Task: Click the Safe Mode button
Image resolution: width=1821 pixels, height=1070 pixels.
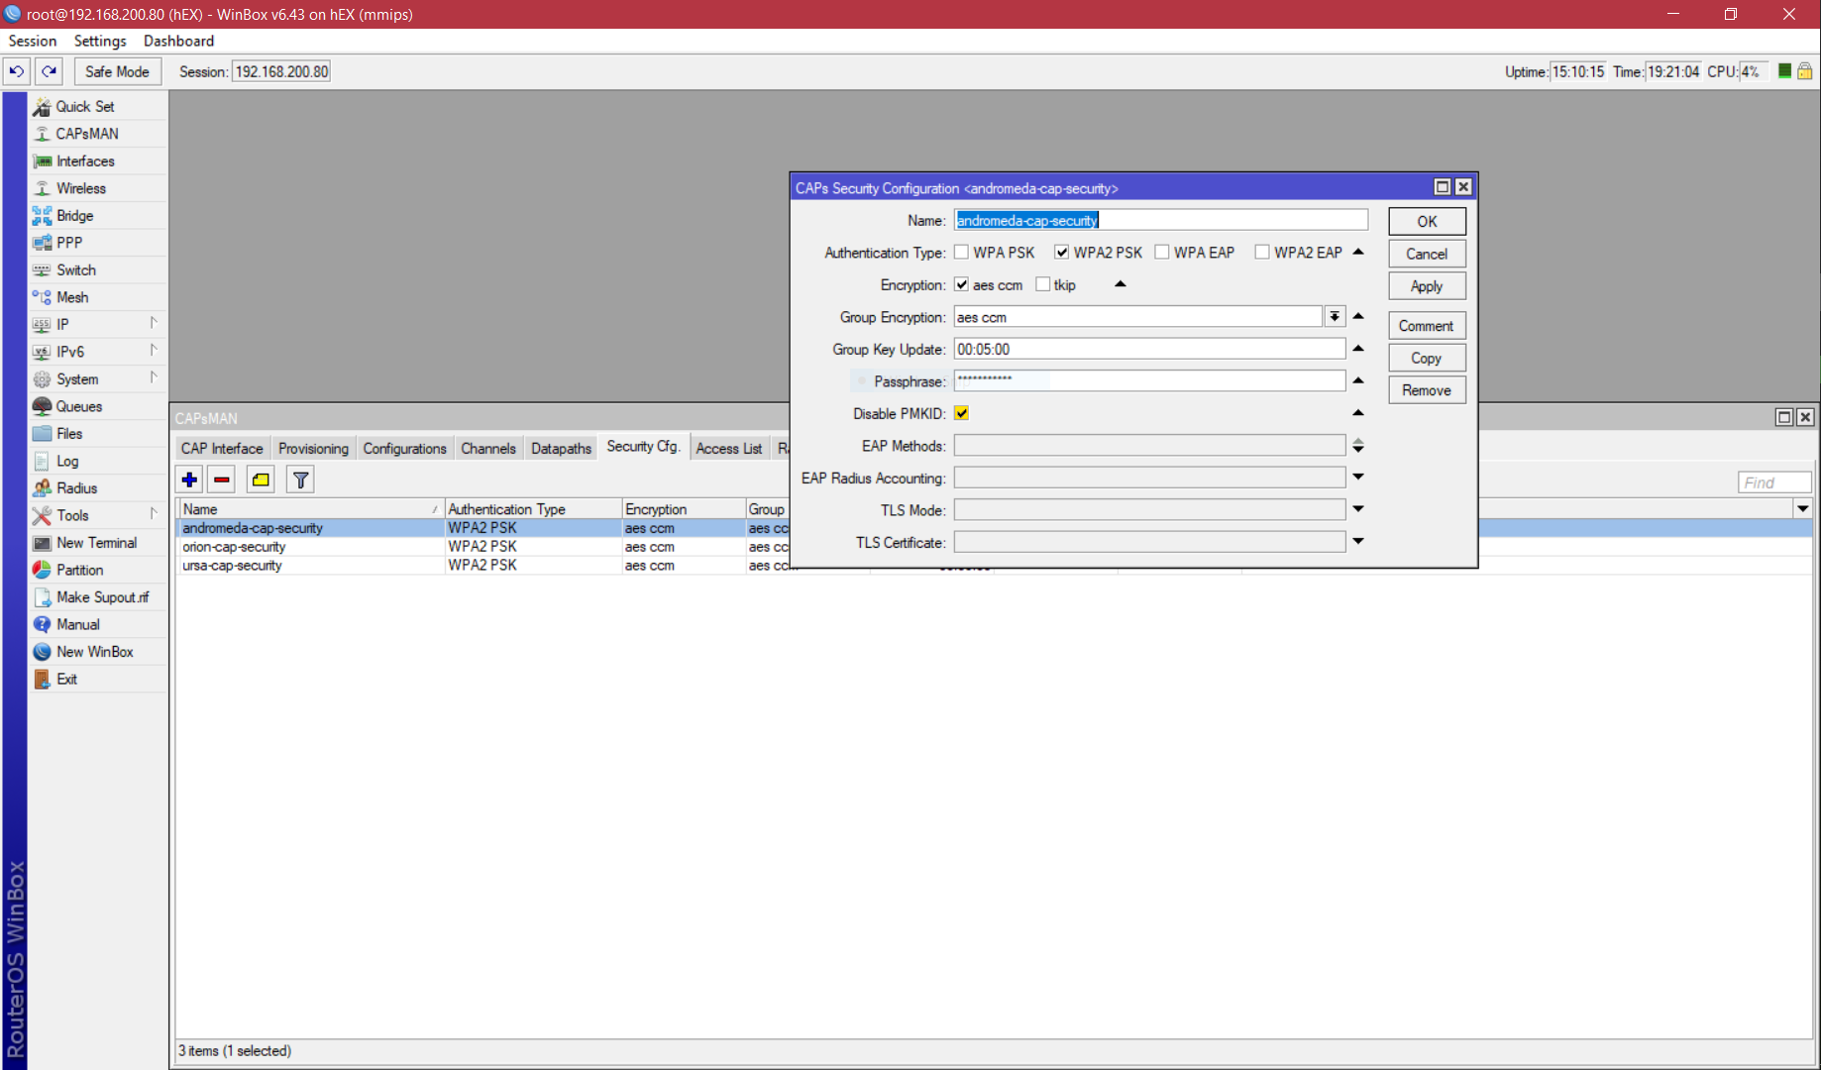Action: tap(117, 71)
